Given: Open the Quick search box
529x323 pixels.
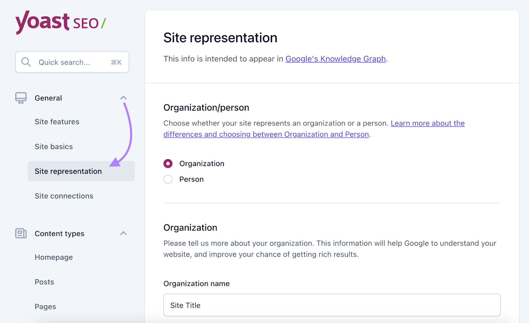Looking at the screenshot, I should point(72,62).
